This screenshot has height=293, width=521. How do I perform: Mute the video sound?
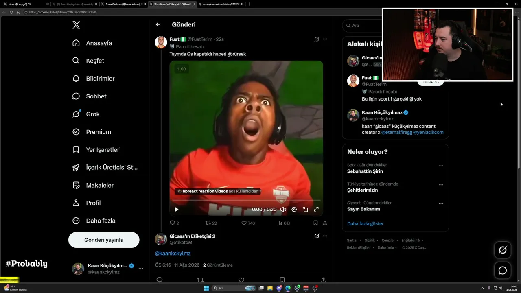(283, 210)
